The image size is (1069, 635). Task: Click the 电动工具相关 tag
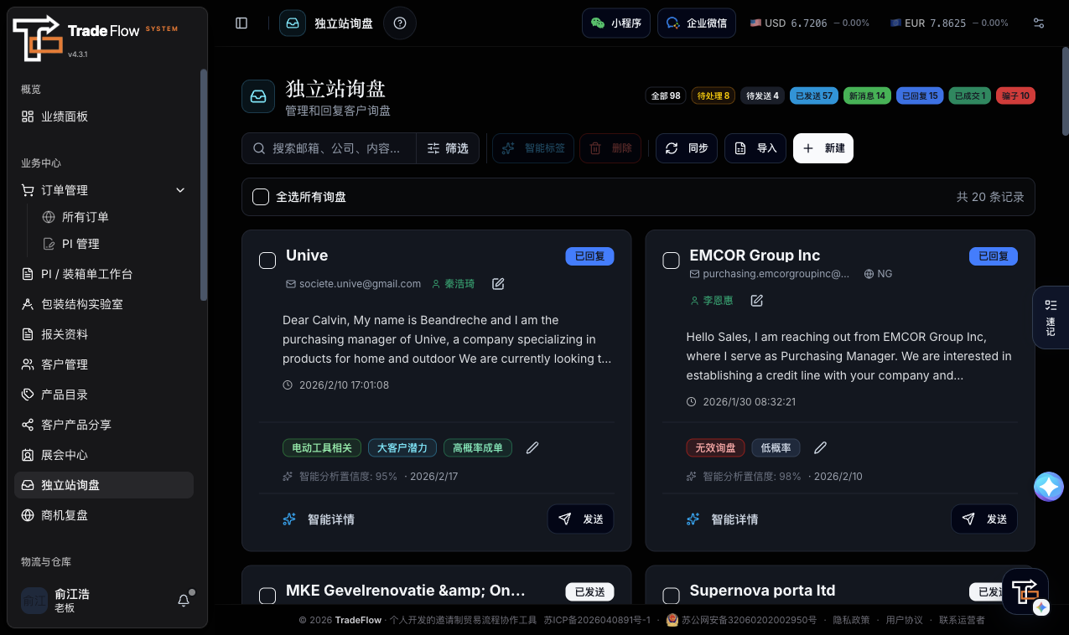click(x=322, y=448)
